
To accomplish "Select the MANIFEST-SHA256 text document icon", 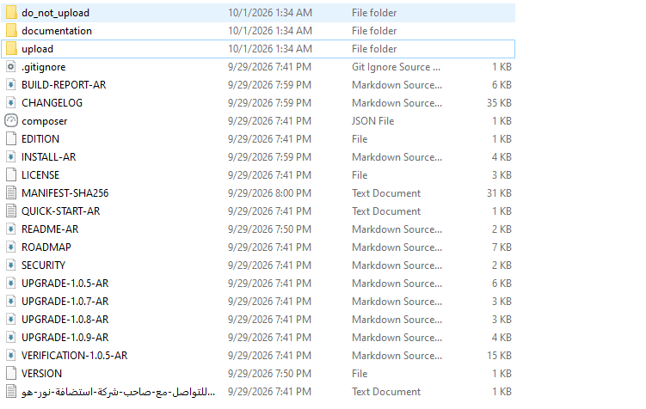I will [x=11, y=193].
